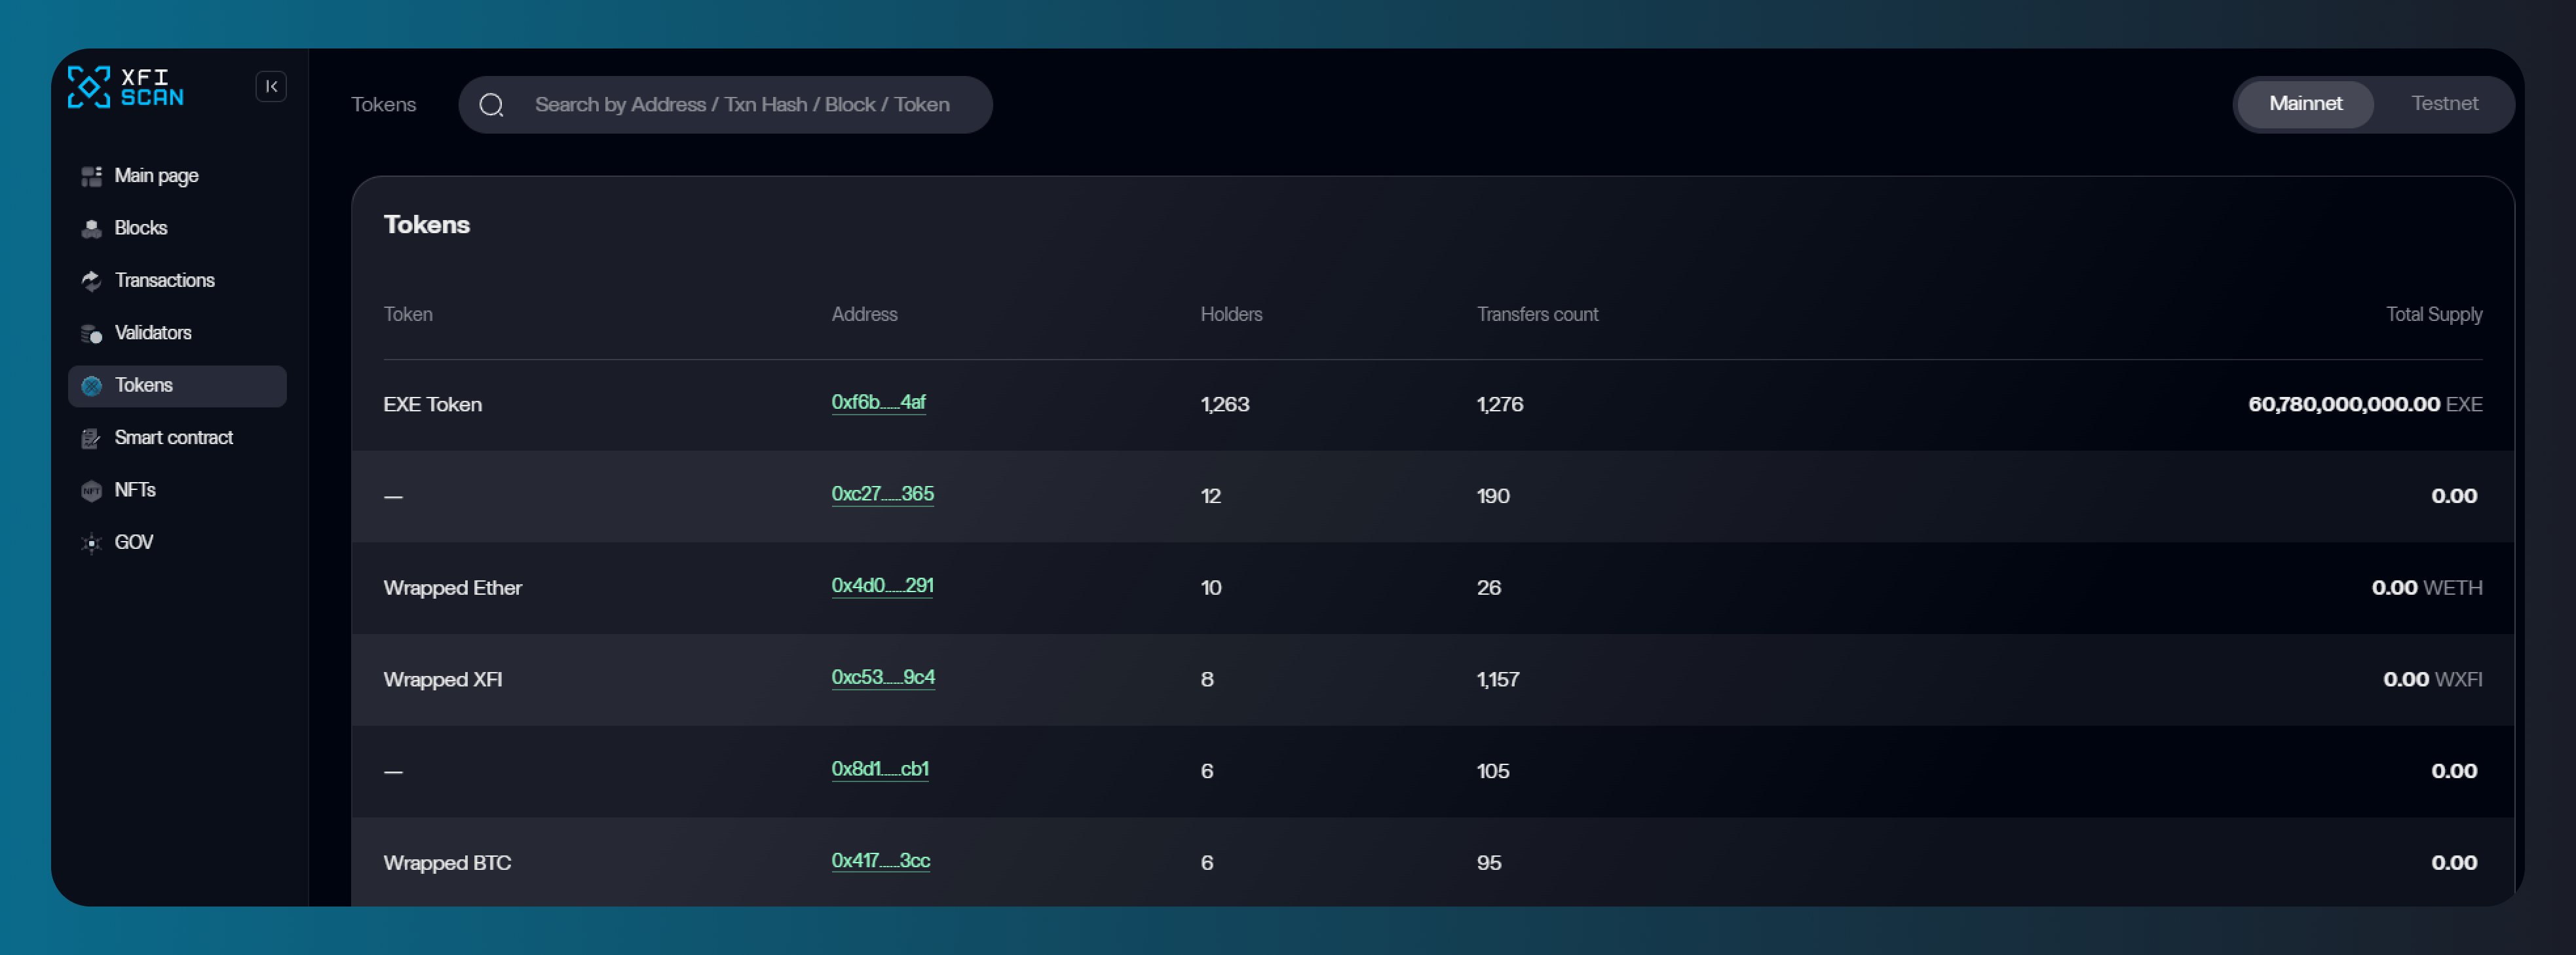Click the 0.00 WETH total supply
2576x955 pixels.
click(2427, 588)
